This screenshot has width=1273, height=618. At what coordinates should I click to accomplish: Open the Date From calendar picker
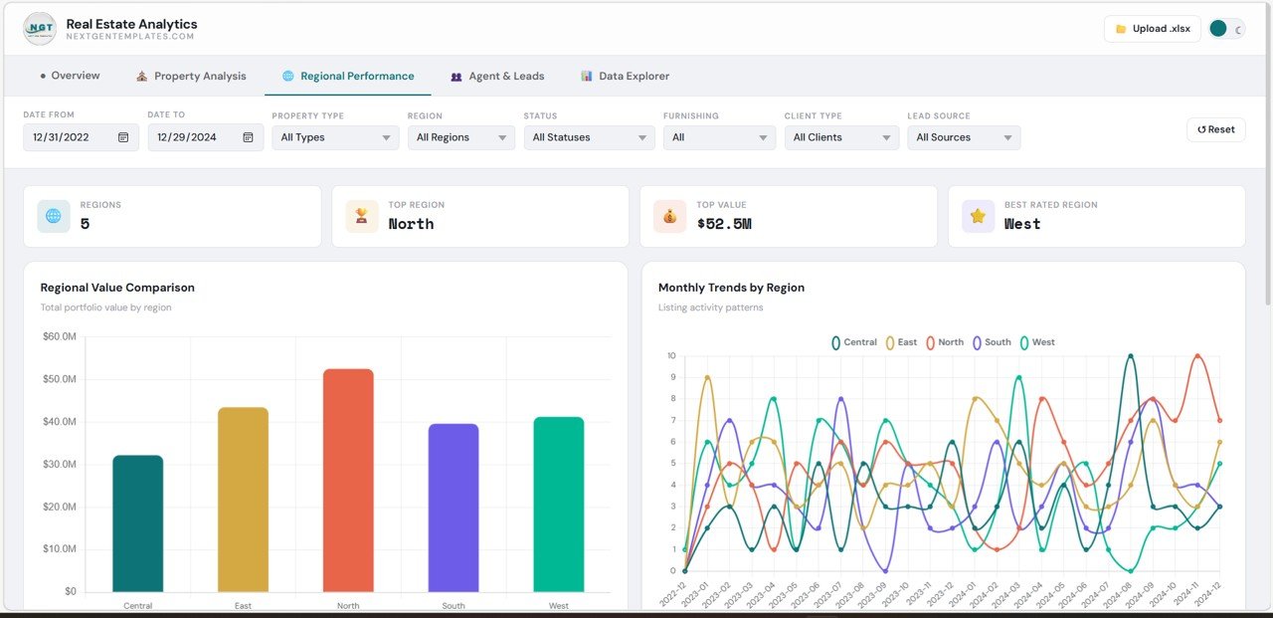[123, 136]
